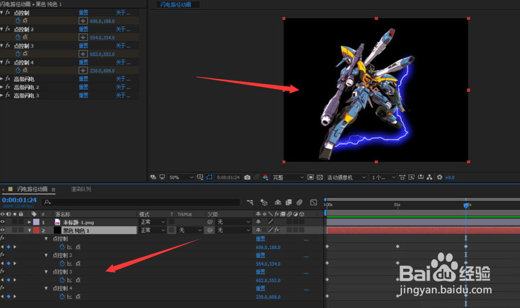Expand 高级闪电 effect properties

[x=2, y=79]
